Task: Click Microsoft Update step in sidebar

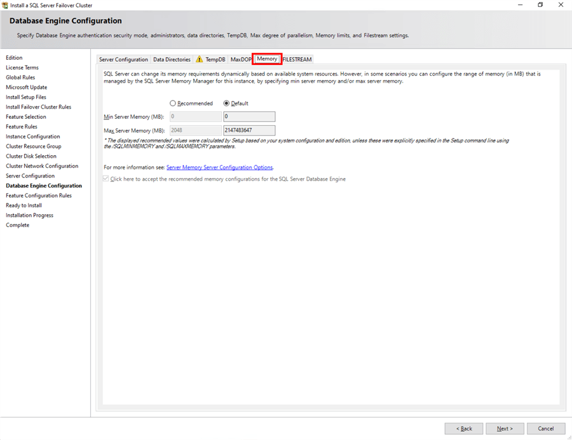Action: [27, 87]
